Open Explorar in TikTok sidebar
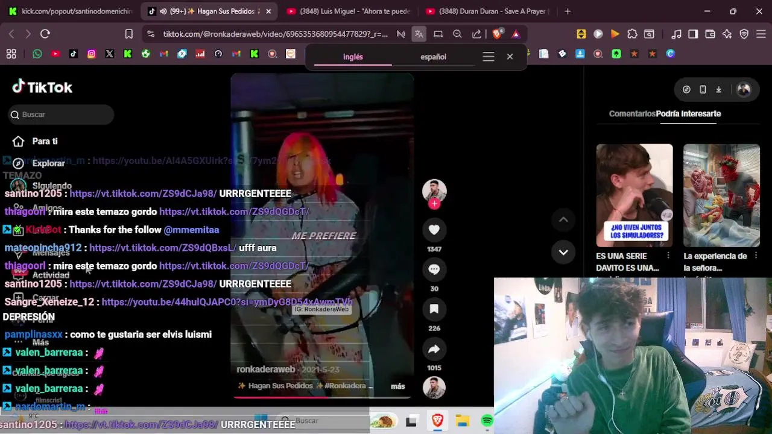Viewport: 772px width, 434px height. tap(48, 163)
